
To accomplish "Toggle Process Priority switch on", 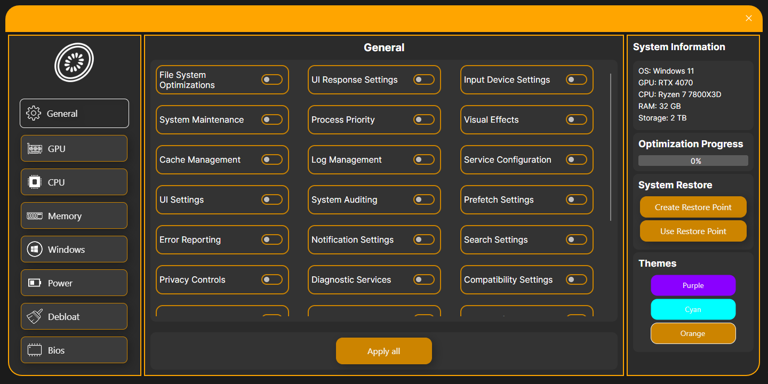I will coord(424,119).
